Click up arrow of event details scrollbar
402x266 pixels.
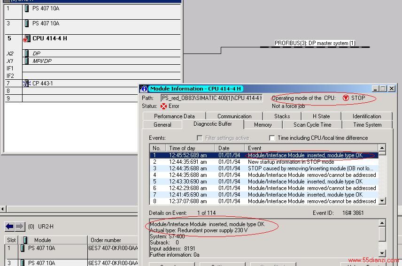coord(382,223)
